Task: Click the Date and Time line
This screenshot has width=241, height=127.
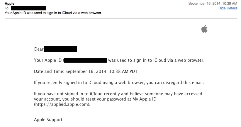Action: click(x=86, y=71)
